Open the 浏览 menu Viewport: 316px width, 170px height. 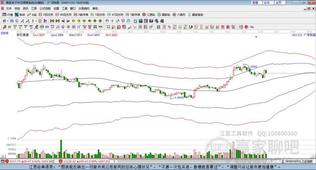[x=17, y=8]
